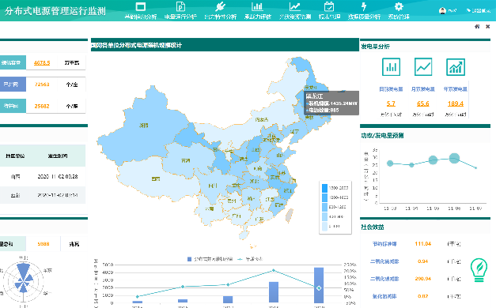Click the top wedge of the rose chart
This screenshot has width=496, height=308.
pyautogui.click(x=24, y=271)
